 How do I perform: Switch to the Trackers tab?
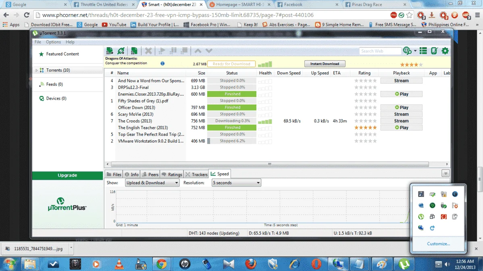pyautogui.click(x=196, y=174)
